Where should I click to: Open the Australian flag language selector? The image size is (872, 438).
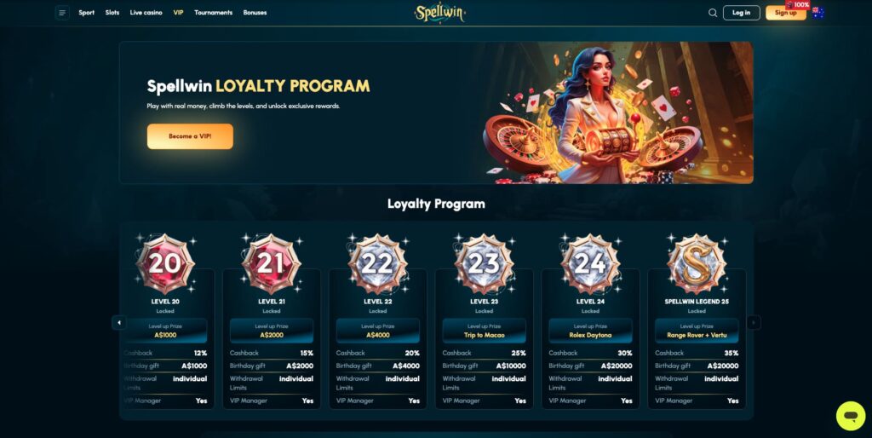(x=817, y=13)
